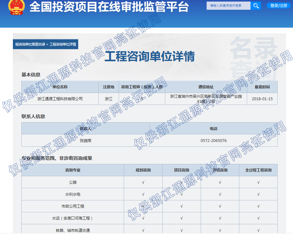Click 铁路、城市轨道交通 row 全过程工程咨询 checkmark

258,230
